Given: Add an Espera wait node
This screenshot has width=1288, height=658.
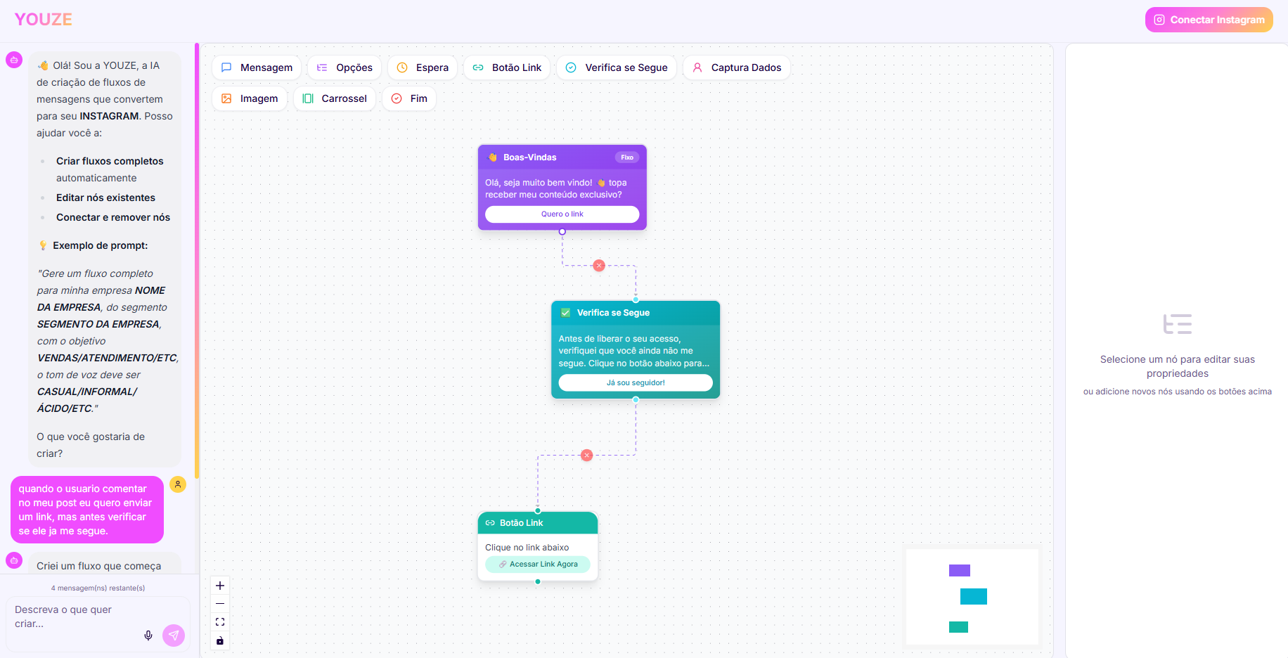Looking at the screenshot, I should (x=423, y=67).
